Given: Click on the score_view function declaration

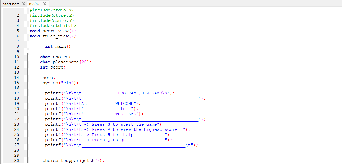Looking at the screenshot, I should click(56, 31).
